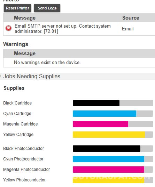Click the Source column header
Screen dimensions: 155x187
pos(131,18)
